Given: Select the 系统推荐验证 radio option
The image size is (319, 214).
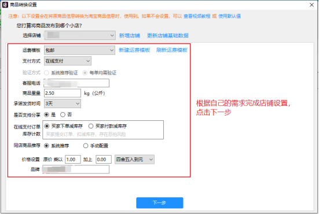Looking at the screenshot, I should [x=46, y=73].
